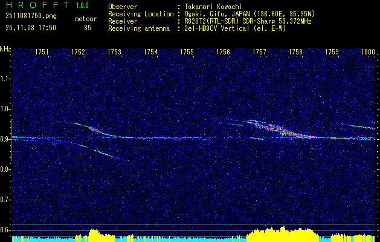The image size is (380, 242).
Task: Click the 2el-HB9CV Vertical antenna text
Action: pyautogui.click(x=235, y=28)
